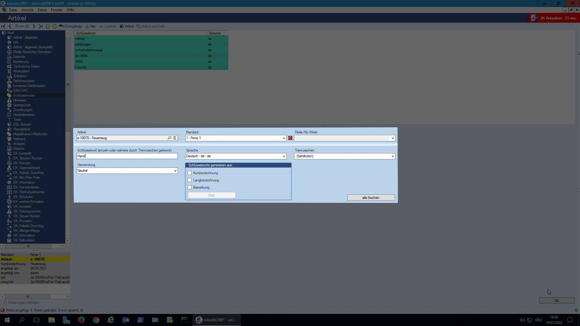Open the Fenster menu
Image resolution: width=580 pixels, height=326 pixels.
[56, 10]
